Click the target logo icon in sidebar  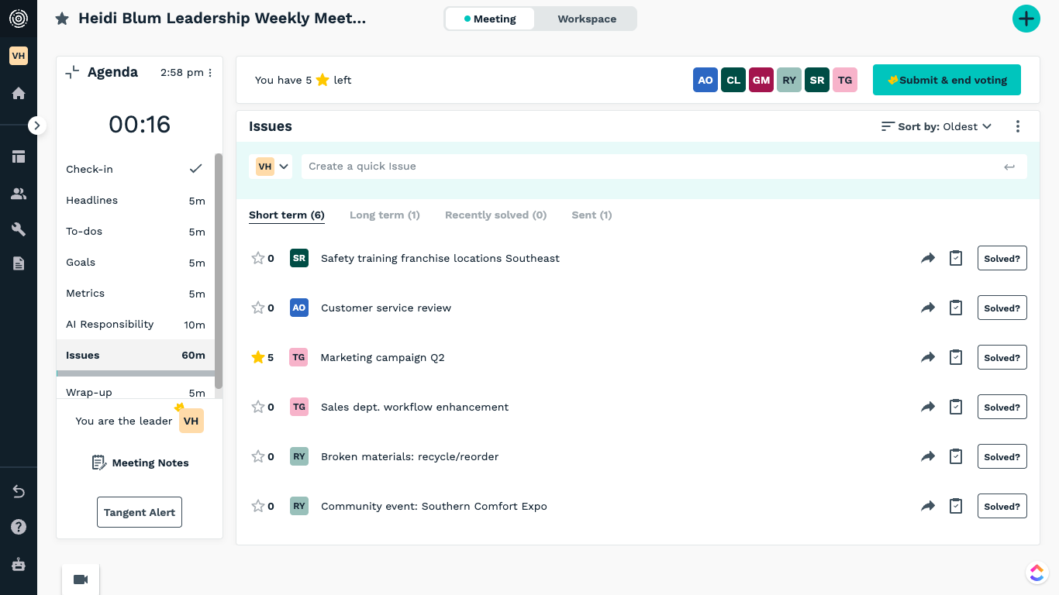click(x=19, y=19)
